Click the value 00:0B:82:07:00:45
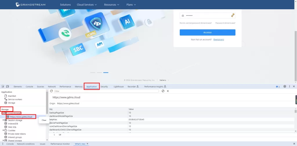Image resolution: width=297 pixels, height=146 pixels. tap(136, 120)
